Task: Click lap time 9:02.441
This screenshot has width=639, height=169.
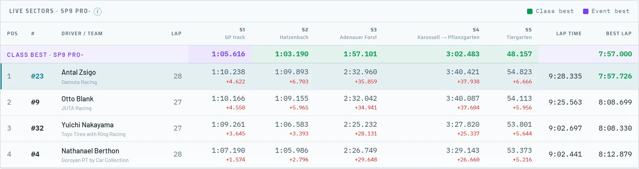Action: click(565, 154)
